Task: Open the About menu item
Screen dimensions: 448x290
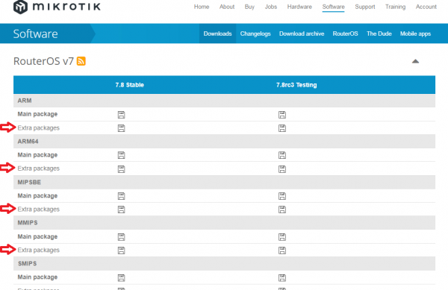Action: click(x=227, y=7)
